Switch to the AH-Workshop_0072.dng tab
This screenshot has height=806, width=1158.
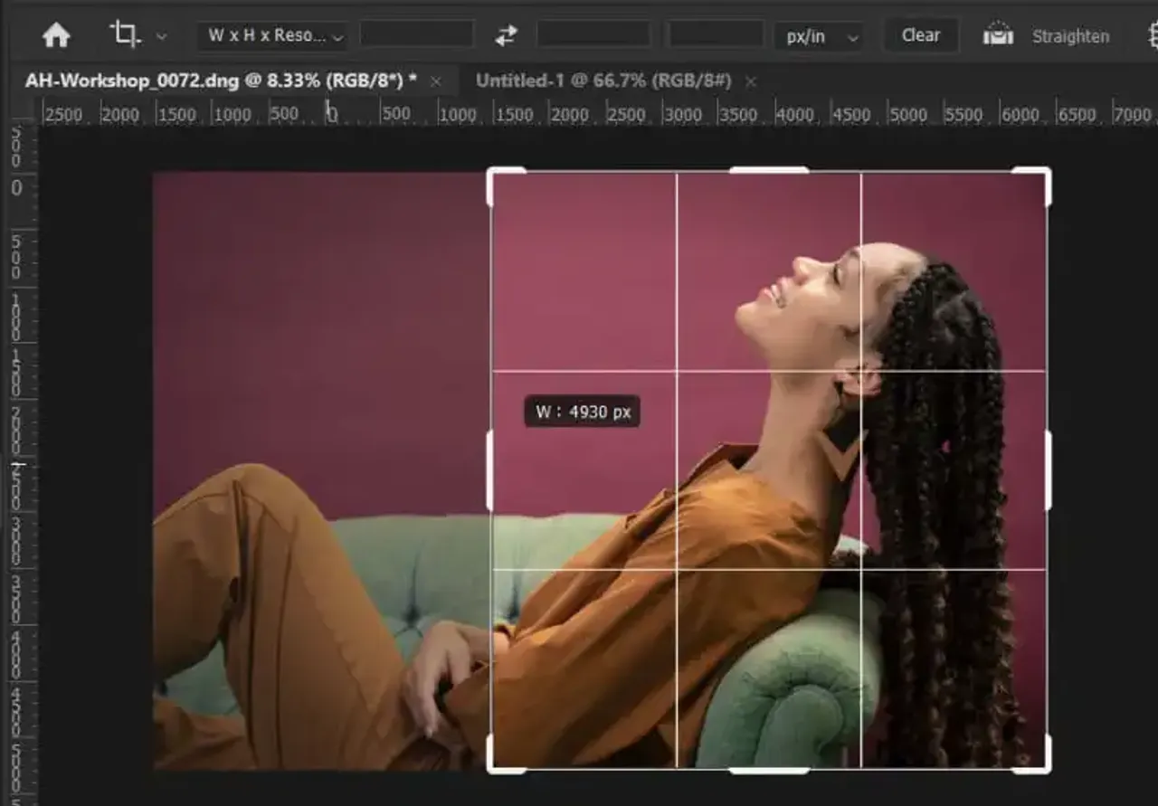pyautogui.click(x=221, y=81)
